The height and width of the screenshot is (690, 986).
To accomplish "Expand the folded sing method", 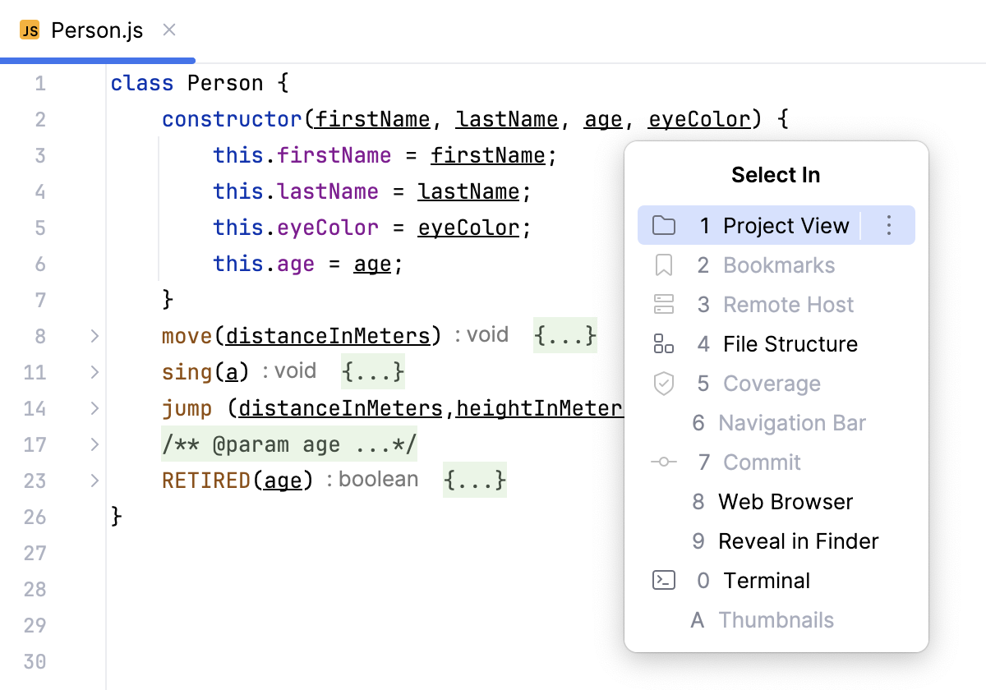I will 94,372.
